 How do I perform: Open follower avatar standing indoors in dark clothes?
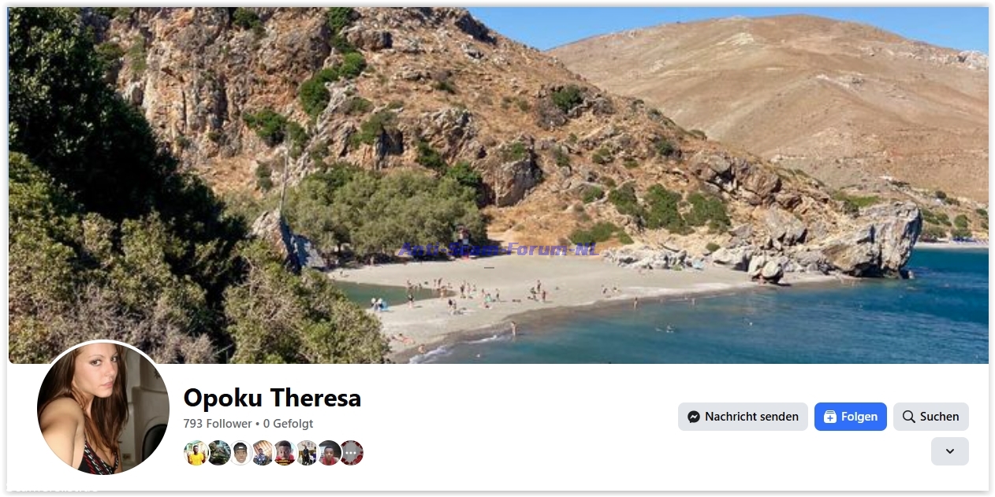(x=307, y=453)
